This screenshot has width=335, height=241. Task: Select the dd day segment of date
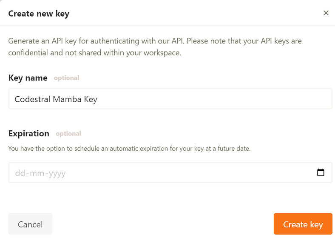click(x=20, y=173)
